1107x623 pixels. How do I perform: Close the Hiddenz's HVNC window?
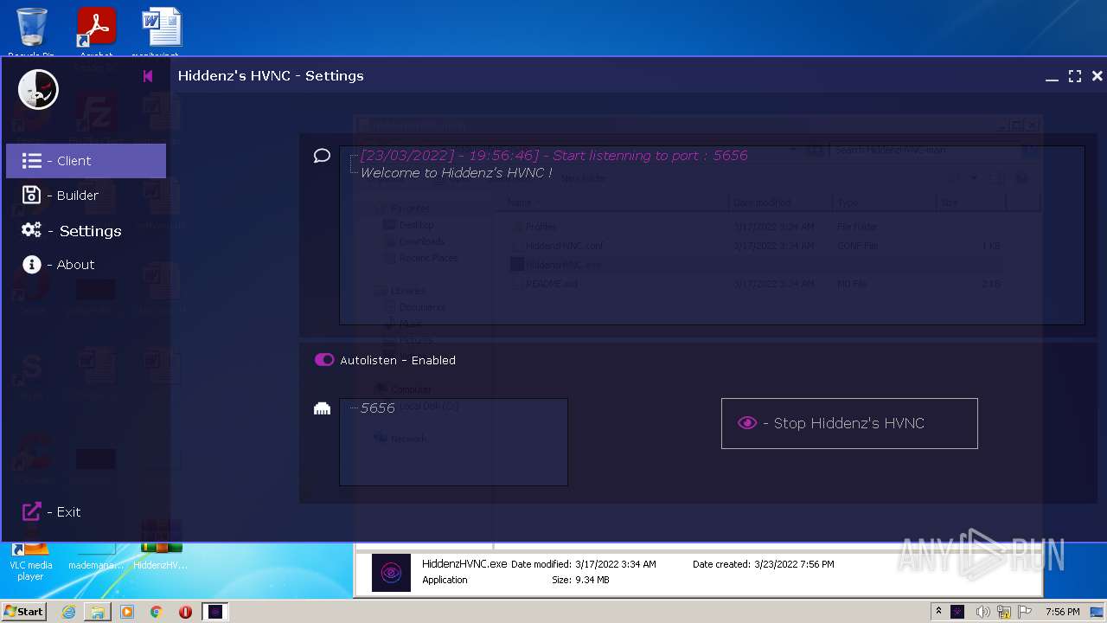click(1097, 76)
